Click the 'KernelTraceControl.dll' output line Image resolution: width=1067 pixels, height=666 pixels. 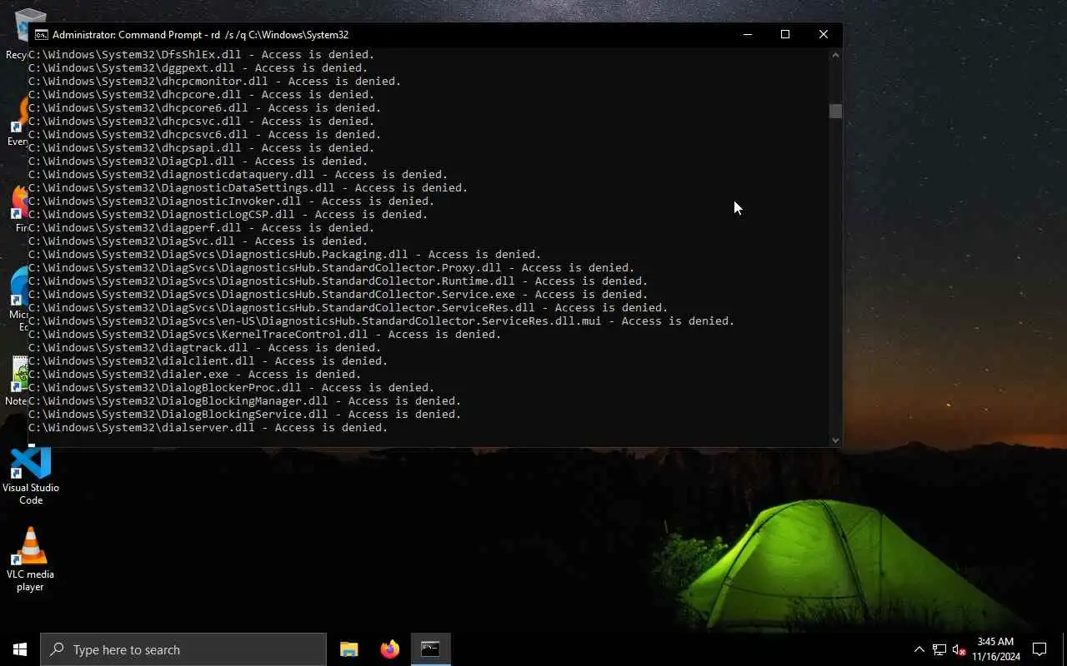coord(264,334)
